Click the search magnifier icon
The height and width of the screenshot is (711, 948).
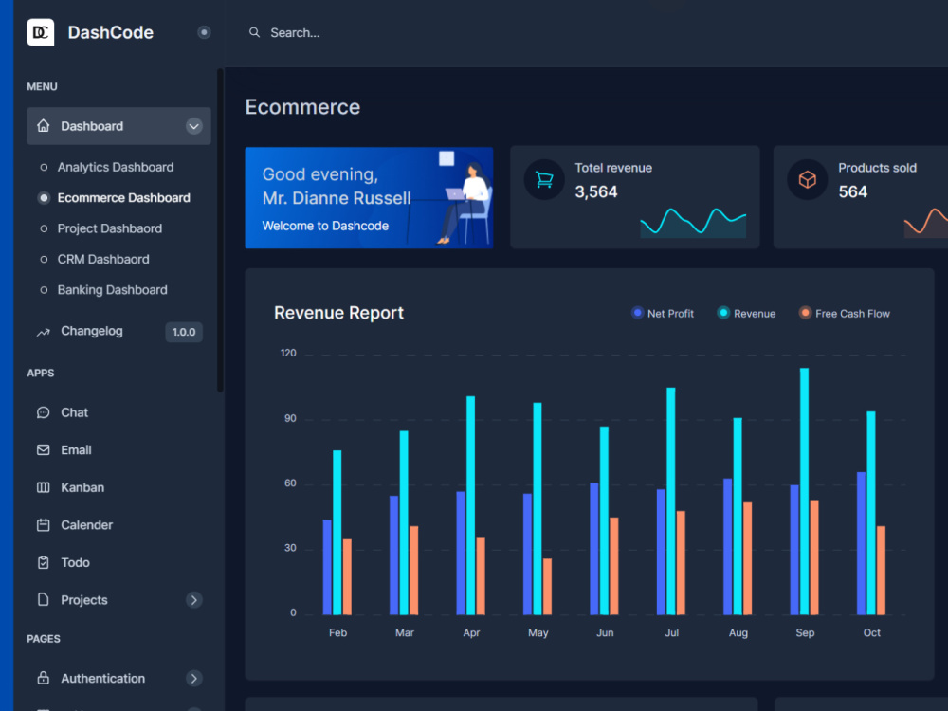254,32
